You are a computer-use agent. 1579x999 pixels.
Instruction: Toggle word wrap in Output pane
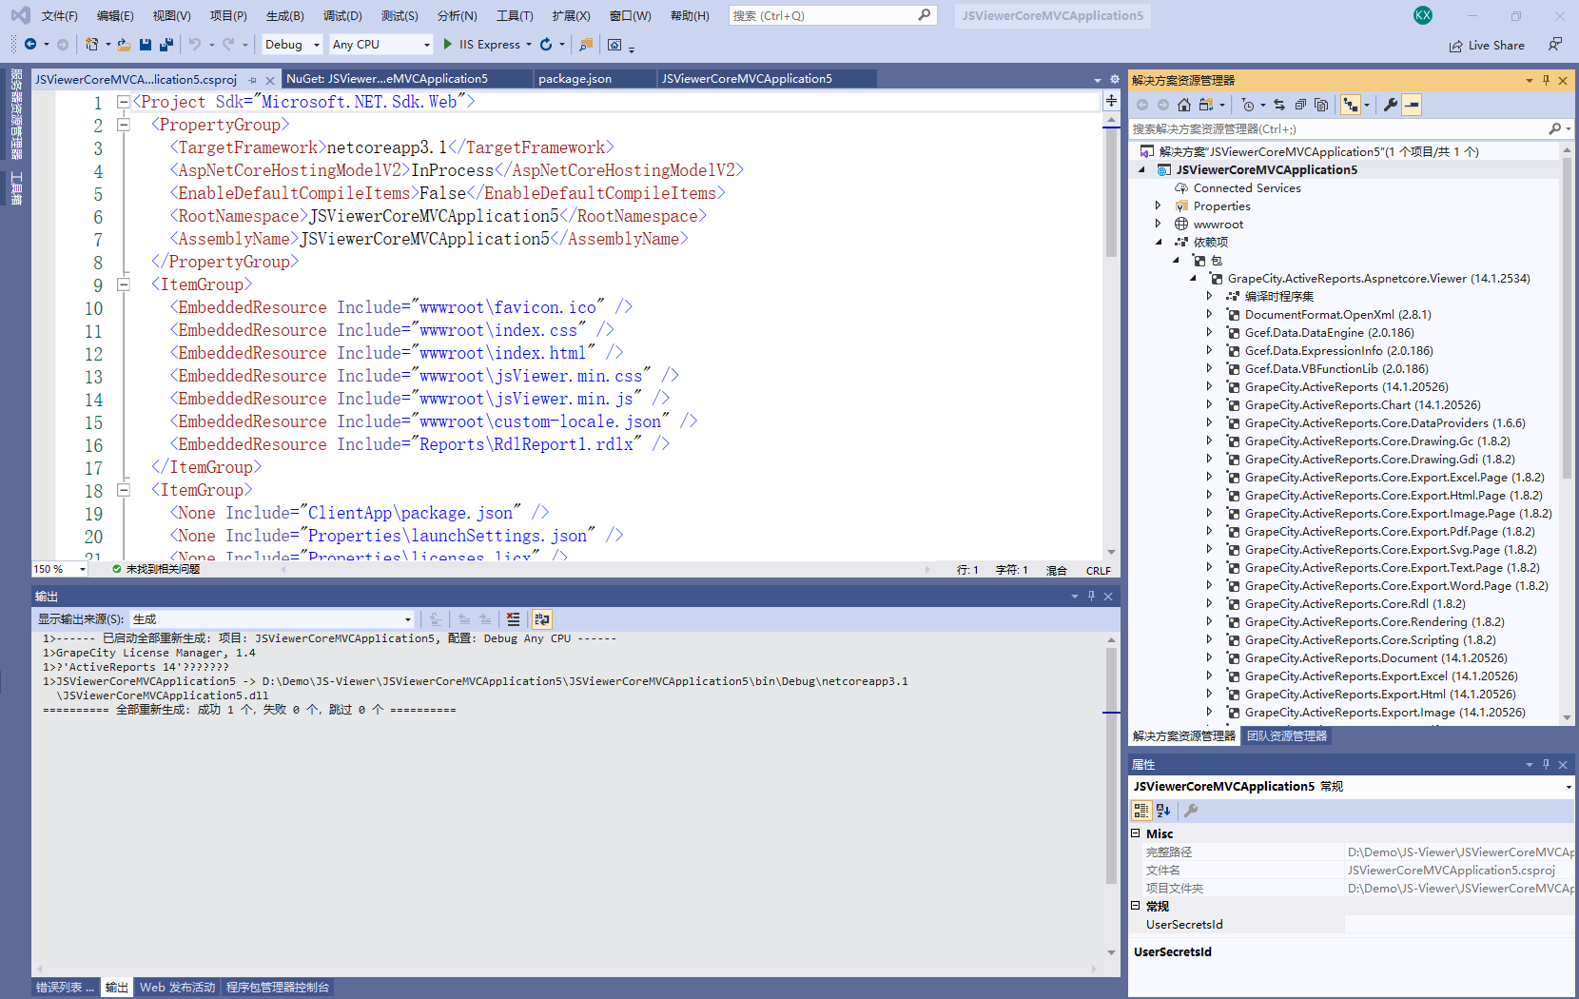pos(542,619)
